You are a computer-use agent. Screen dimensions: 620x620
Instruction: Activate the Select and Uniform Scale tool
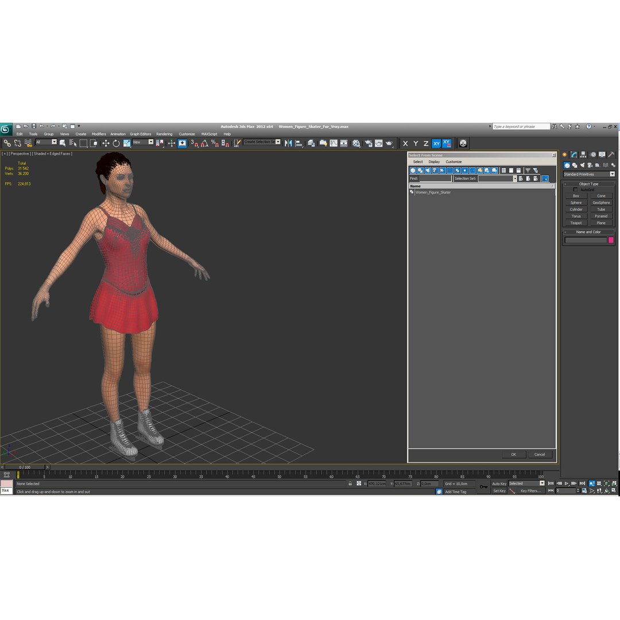[x=126, y=143]
